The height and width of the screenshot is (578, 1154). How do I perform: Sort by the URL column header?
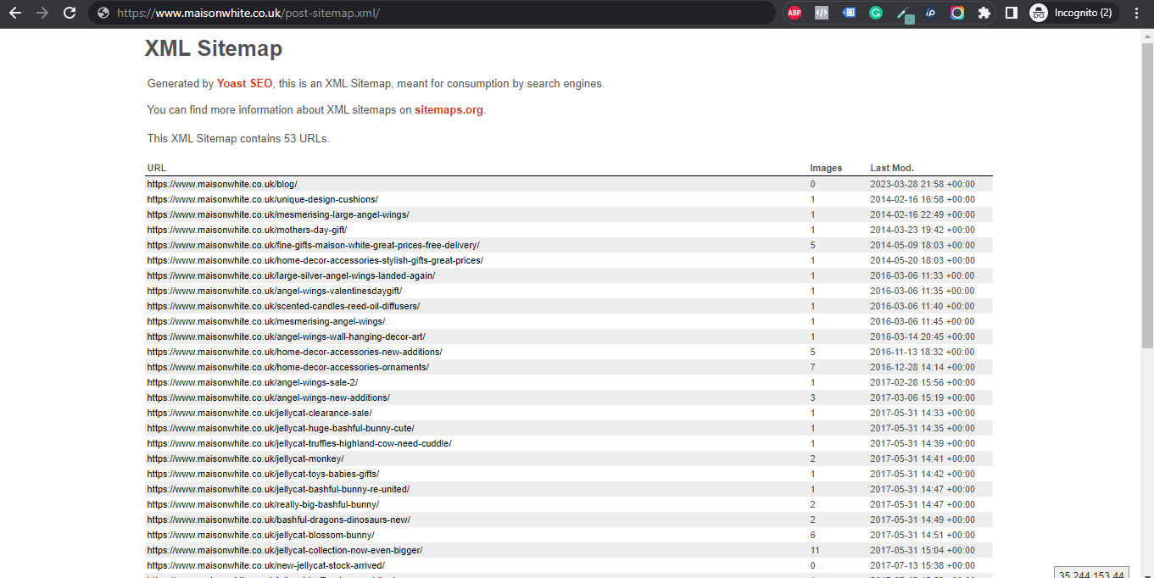click(157, 168)
